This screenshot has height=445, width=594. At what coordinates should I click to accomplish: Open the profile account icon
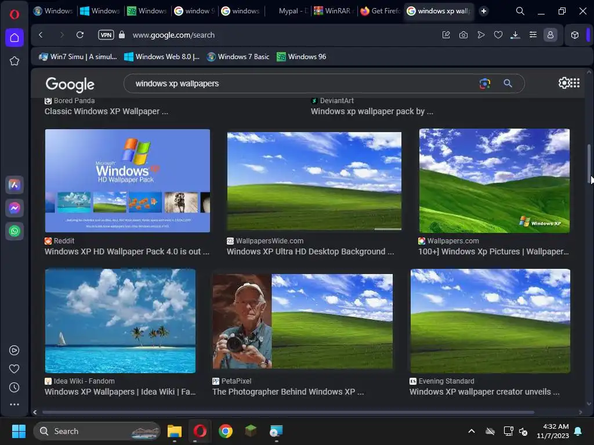550,35
